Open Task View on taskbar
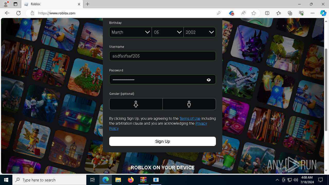329x185 pixels. pos(93,180)
